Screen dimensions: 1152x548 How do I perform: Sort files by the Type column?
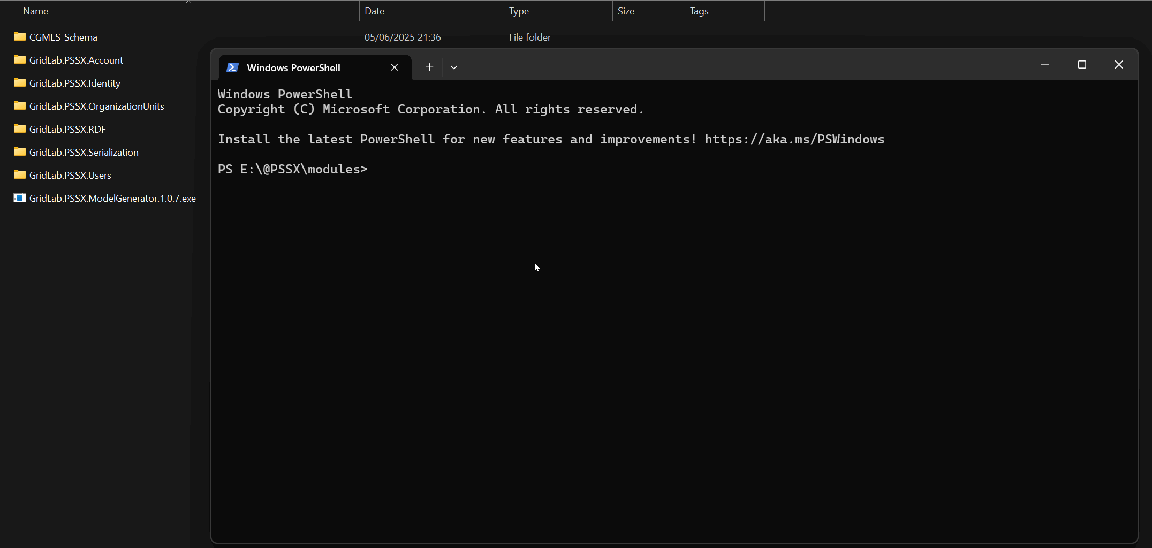coord(519,11)
